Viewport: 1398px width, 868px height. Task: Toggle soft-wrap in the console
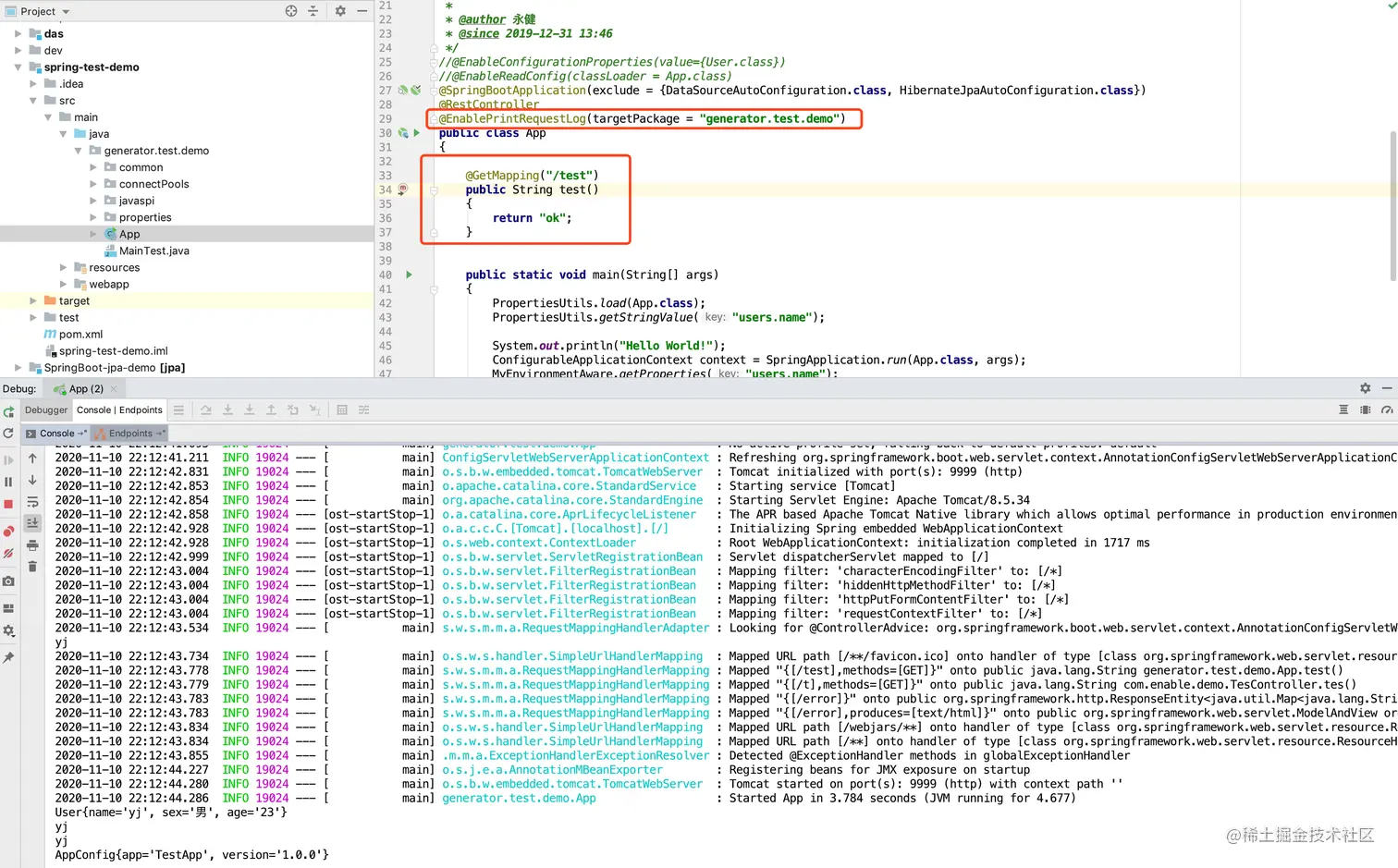coord(32,502)
